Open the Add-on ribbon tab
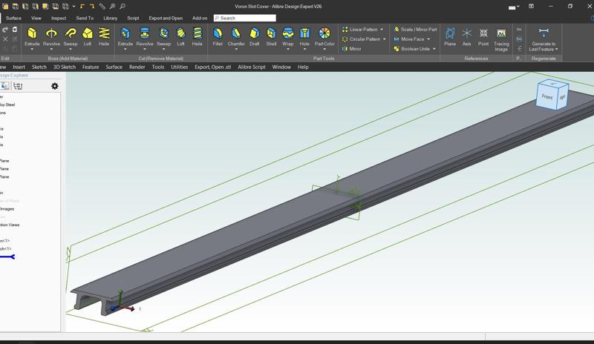 (200, 19)
